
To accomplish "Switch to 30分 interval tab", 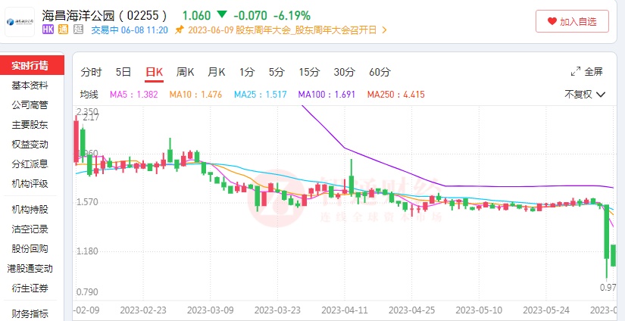I will (345, 72).
